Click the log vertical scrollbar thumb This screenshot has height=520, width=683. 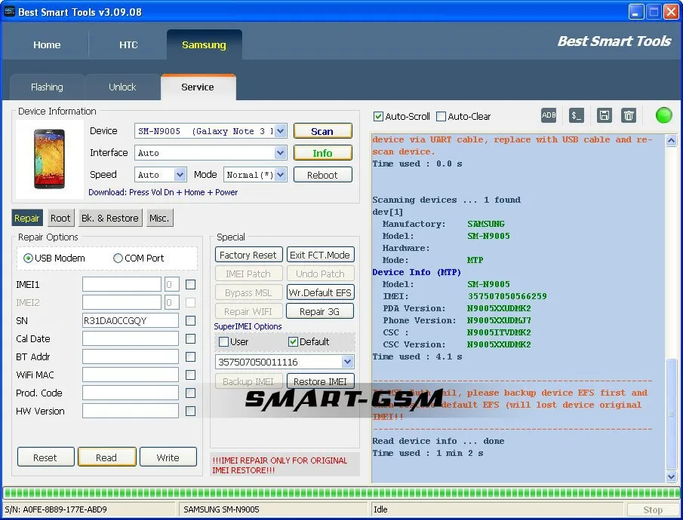[x=671, y=414]
